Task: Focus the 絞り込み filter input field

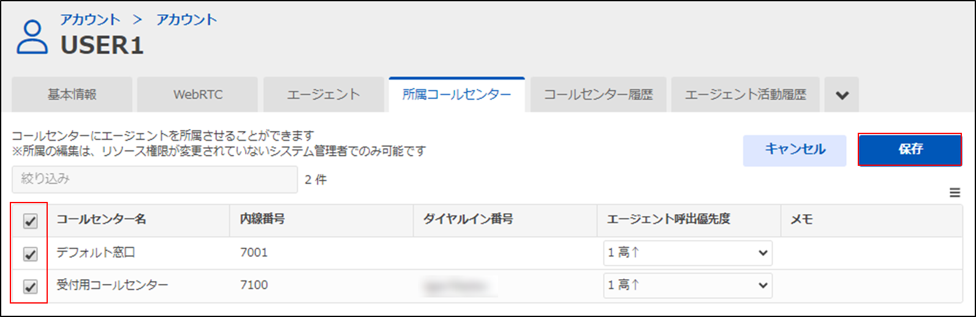Action: coord(154,179)
